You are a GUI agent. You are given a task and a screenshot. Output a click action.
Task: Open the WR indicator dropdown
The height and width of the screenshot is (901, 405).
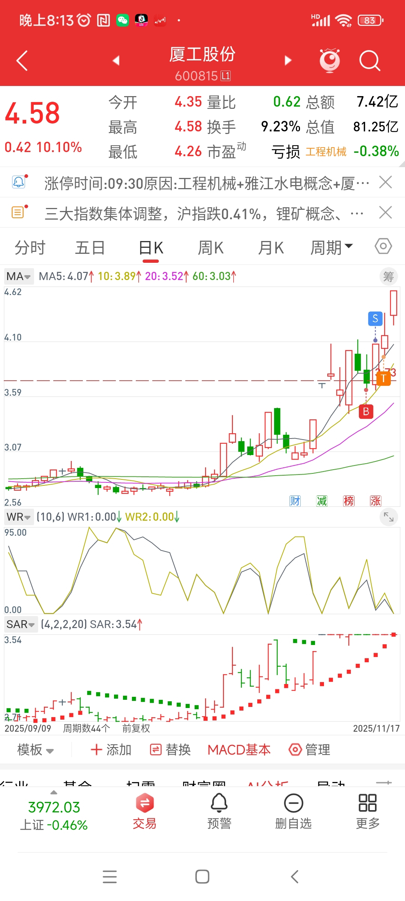(19, 517)
